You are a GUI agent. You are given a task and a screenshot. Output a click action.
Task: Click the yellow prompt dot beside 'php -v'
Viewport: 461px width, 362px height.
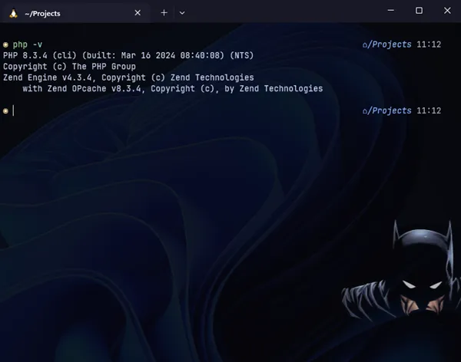click(x=5, y=45)
